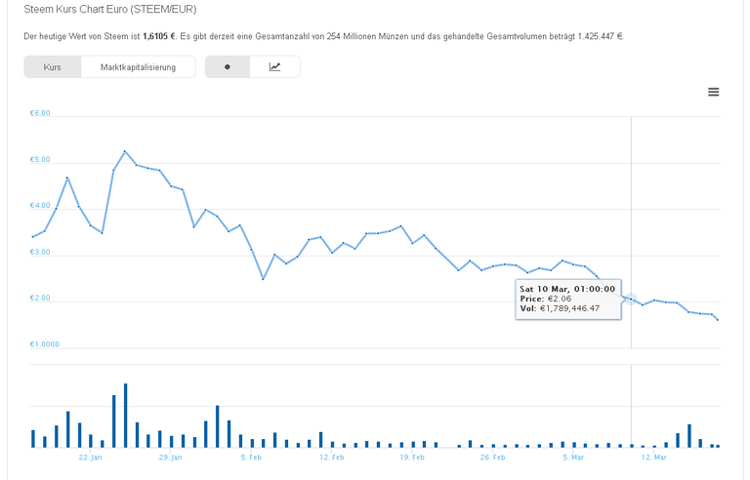Switch to the Marktkapitalisierung tab
The height and width of the screenshot is (480, 750).
click(x=138, y=67)
